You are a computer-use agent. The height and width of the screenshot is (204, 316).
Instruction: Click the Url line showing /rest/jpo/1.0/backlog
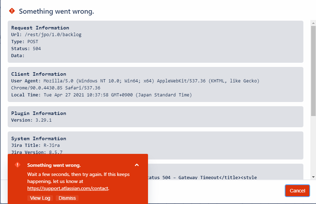pos(46,35)
